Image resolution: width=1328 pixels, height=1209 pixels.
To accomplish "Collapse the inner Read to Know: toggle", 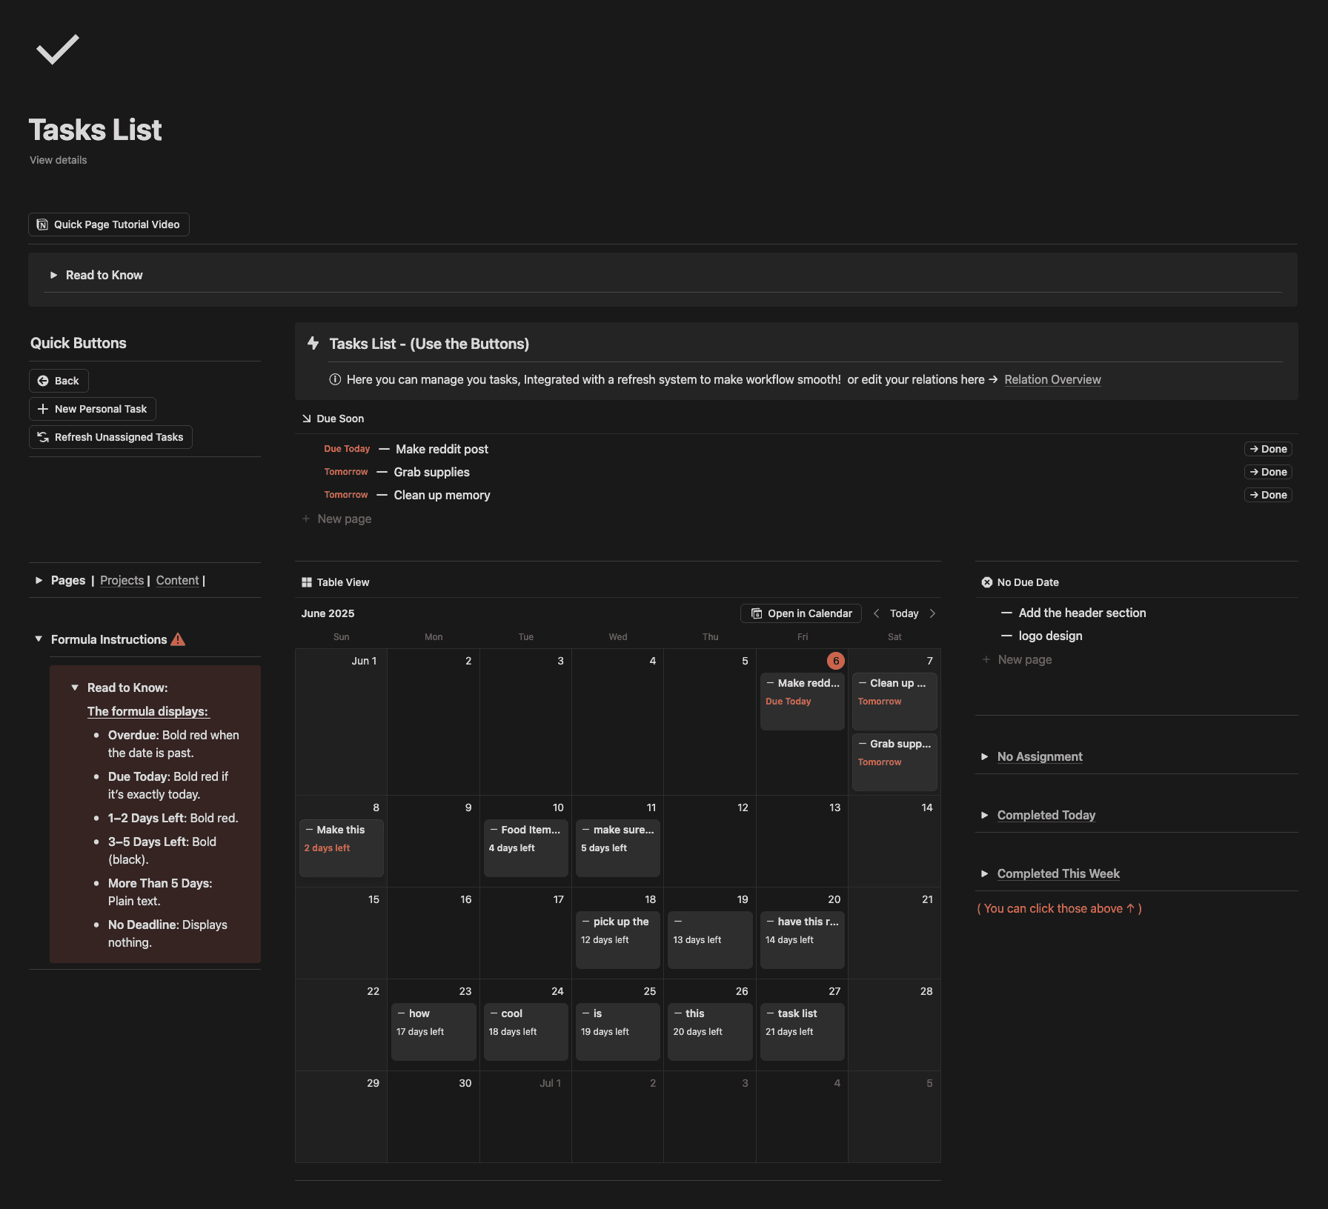I will point(75,687).
